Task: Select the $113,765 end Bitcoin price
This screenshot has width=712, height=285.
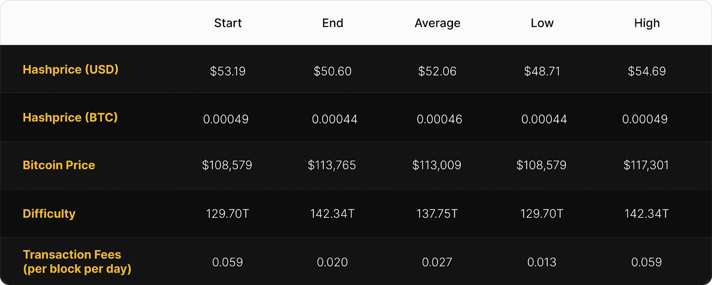Action: 332,165
